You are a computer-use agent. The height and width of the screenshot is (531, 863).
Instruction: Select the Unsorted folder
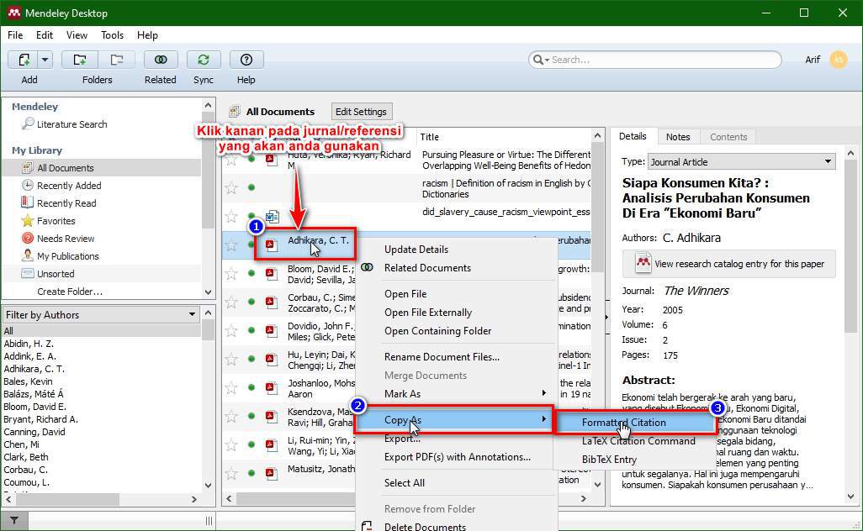(x=55, y=273)
